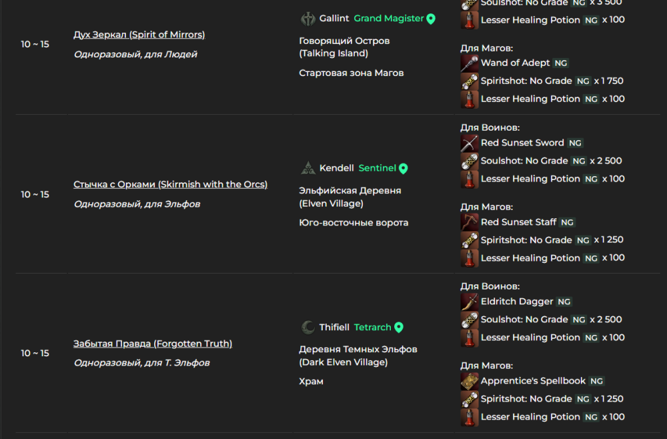Image resolution: width=667 pixels, height=439 pixels.
Task: Click the NG badge beside Red Sunset Sword
Action: pyautogui.click(x=575, y=143)
